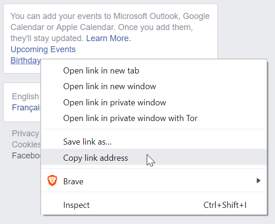
Task: Click the Facebook footer text
Action: click(x=26, y=155)
